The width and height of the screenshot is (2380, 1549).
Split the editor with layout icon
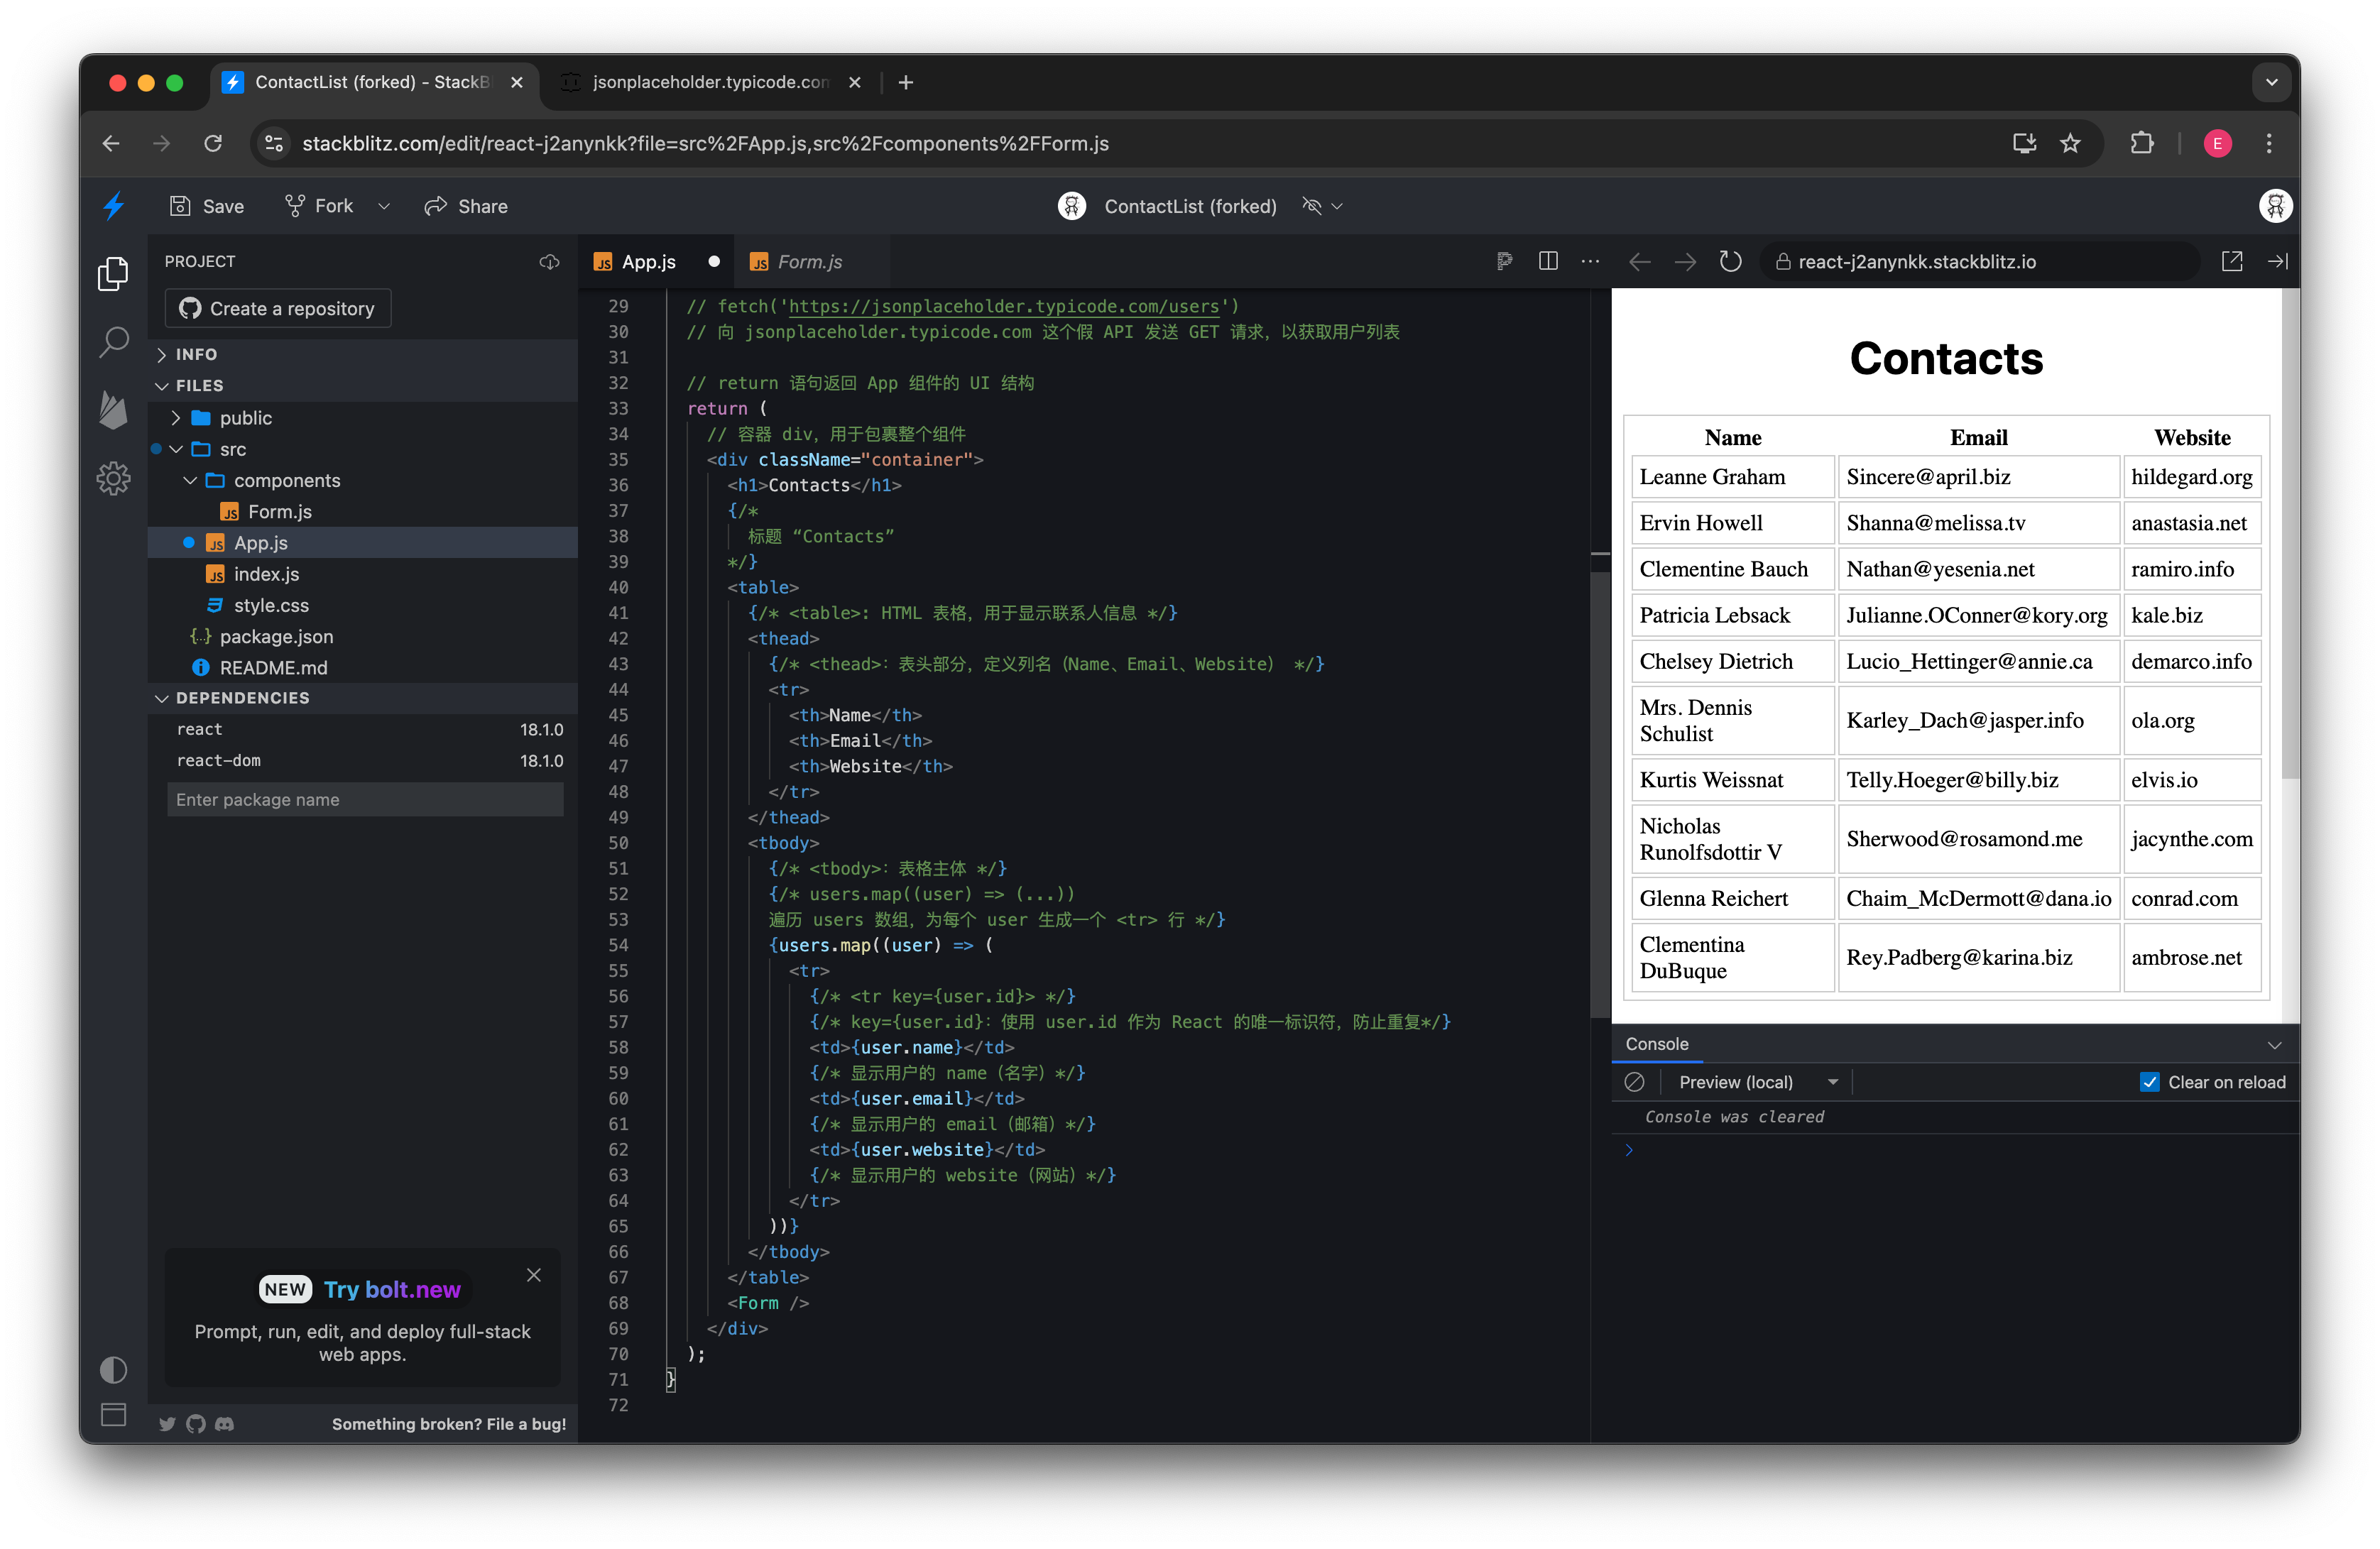tap(1548, 261)
